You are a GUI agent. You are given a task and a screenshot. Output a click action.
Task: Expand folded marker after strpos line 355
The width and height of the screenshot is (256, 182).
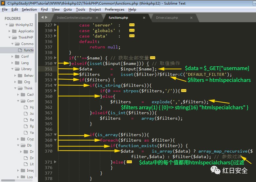[183, 91]
